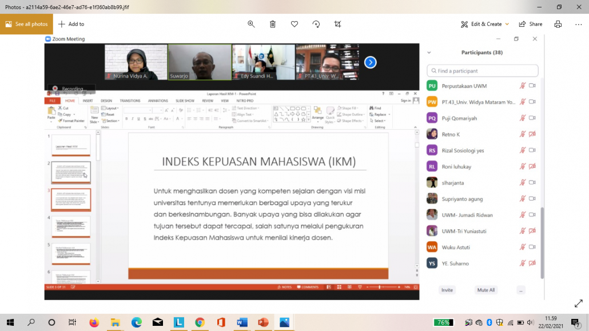Image resolution: width=589 pixels, height=331 pixels.
Task: Launch Google Chrome from taskbar
Action: 200,322
